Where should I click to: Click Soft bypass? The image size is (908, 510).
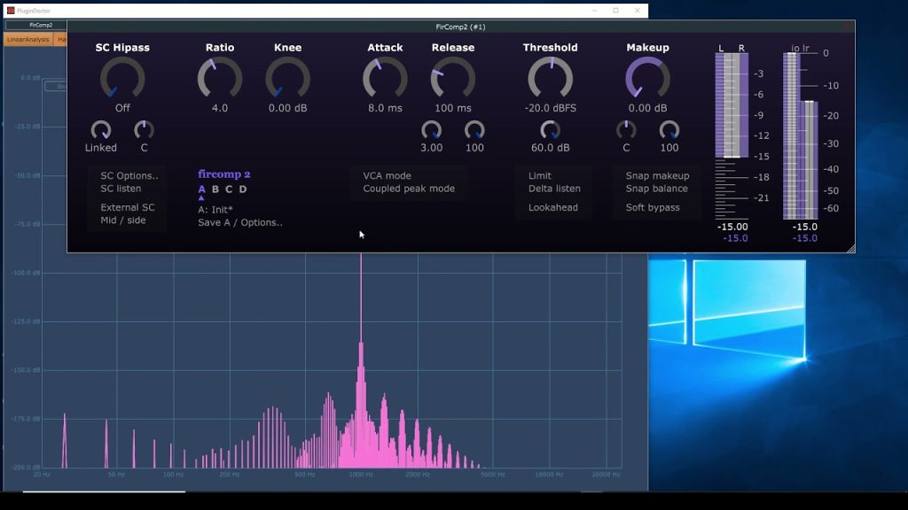[x=653, y=207]
